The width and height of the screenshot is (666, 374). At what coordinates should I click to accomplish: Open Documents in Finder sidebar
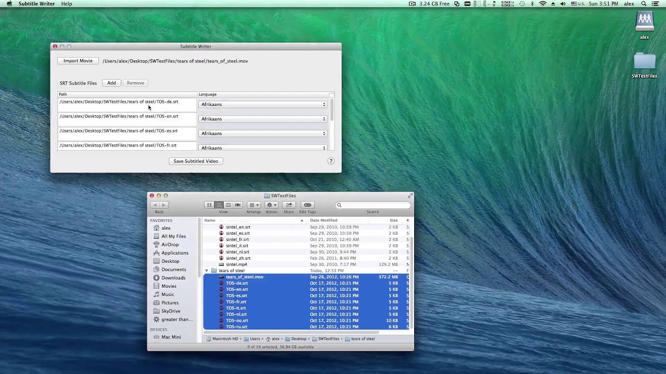pyautogui.click(x=173, y=270)
